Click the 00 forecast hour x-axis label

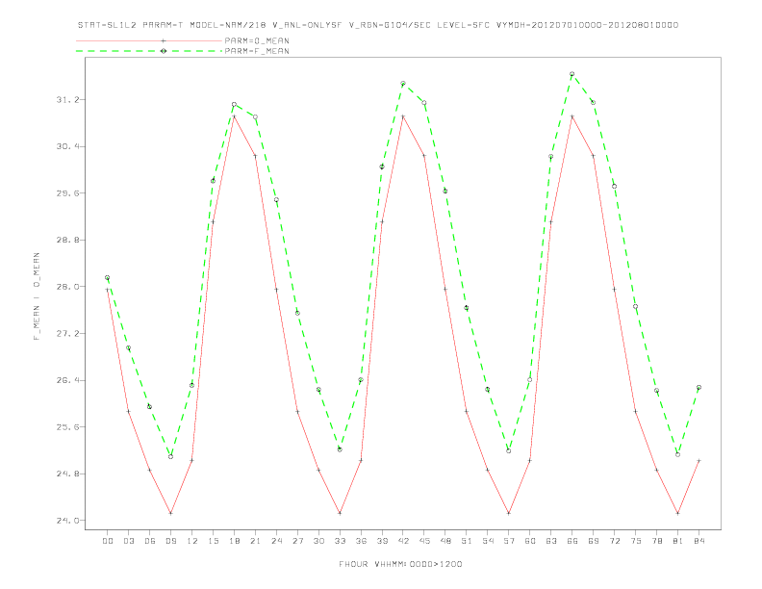(108, 541)
